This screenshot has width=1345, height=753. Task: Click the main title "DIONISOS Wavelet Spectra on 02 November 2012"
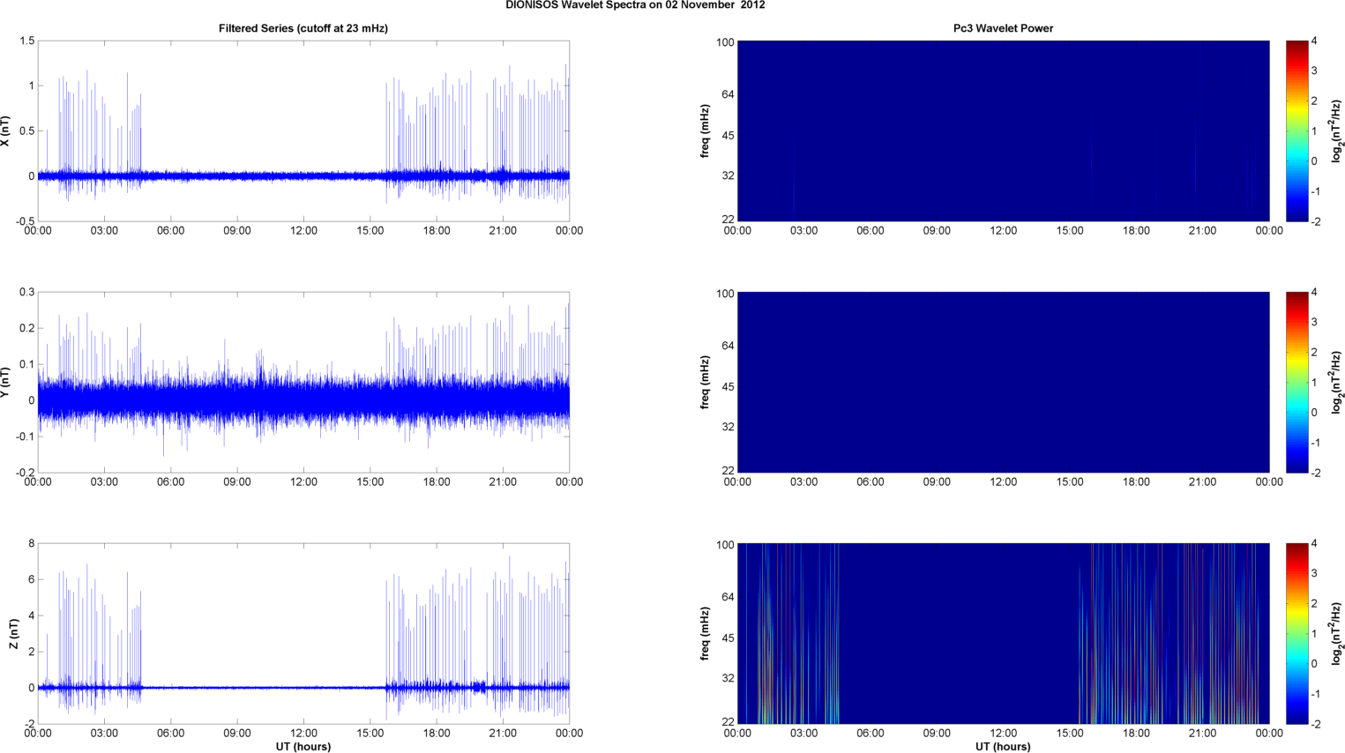point(635,5)
